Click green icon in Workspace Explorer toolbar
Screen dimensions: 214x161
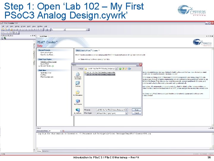5,38
